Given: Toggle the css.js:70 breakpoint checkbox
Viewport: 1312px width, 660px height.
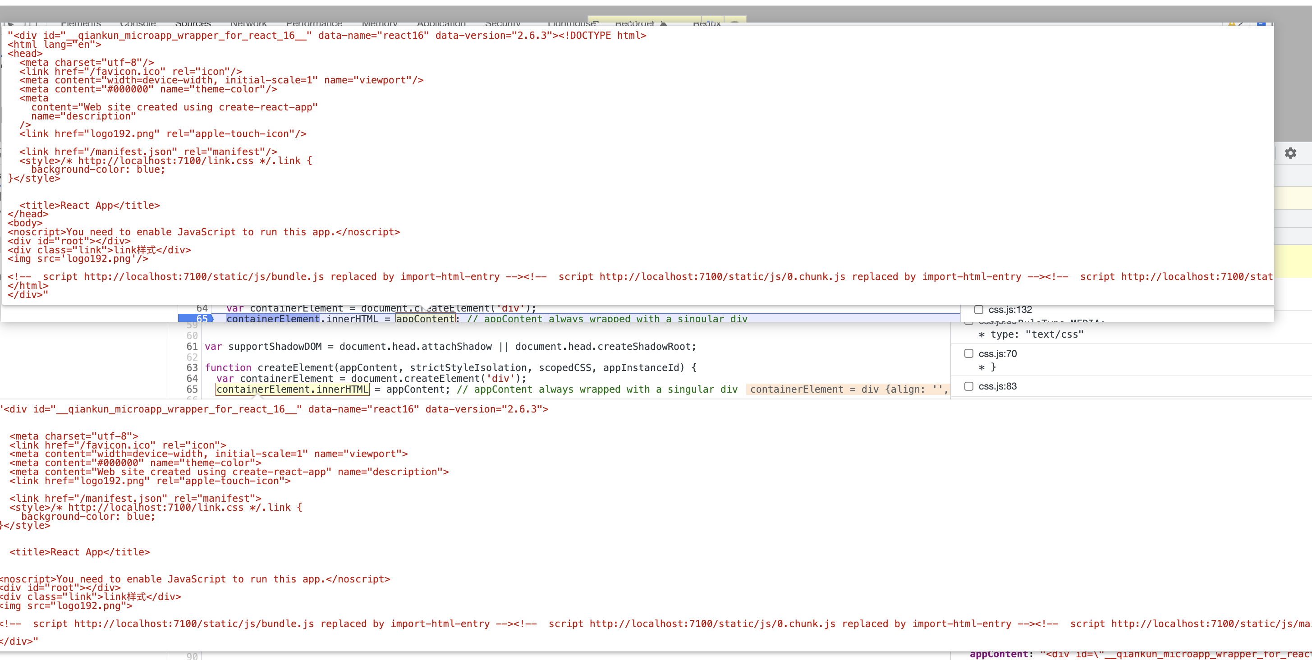Looking at the screenshot, I should pyautogui.click(x=969, y=353).
